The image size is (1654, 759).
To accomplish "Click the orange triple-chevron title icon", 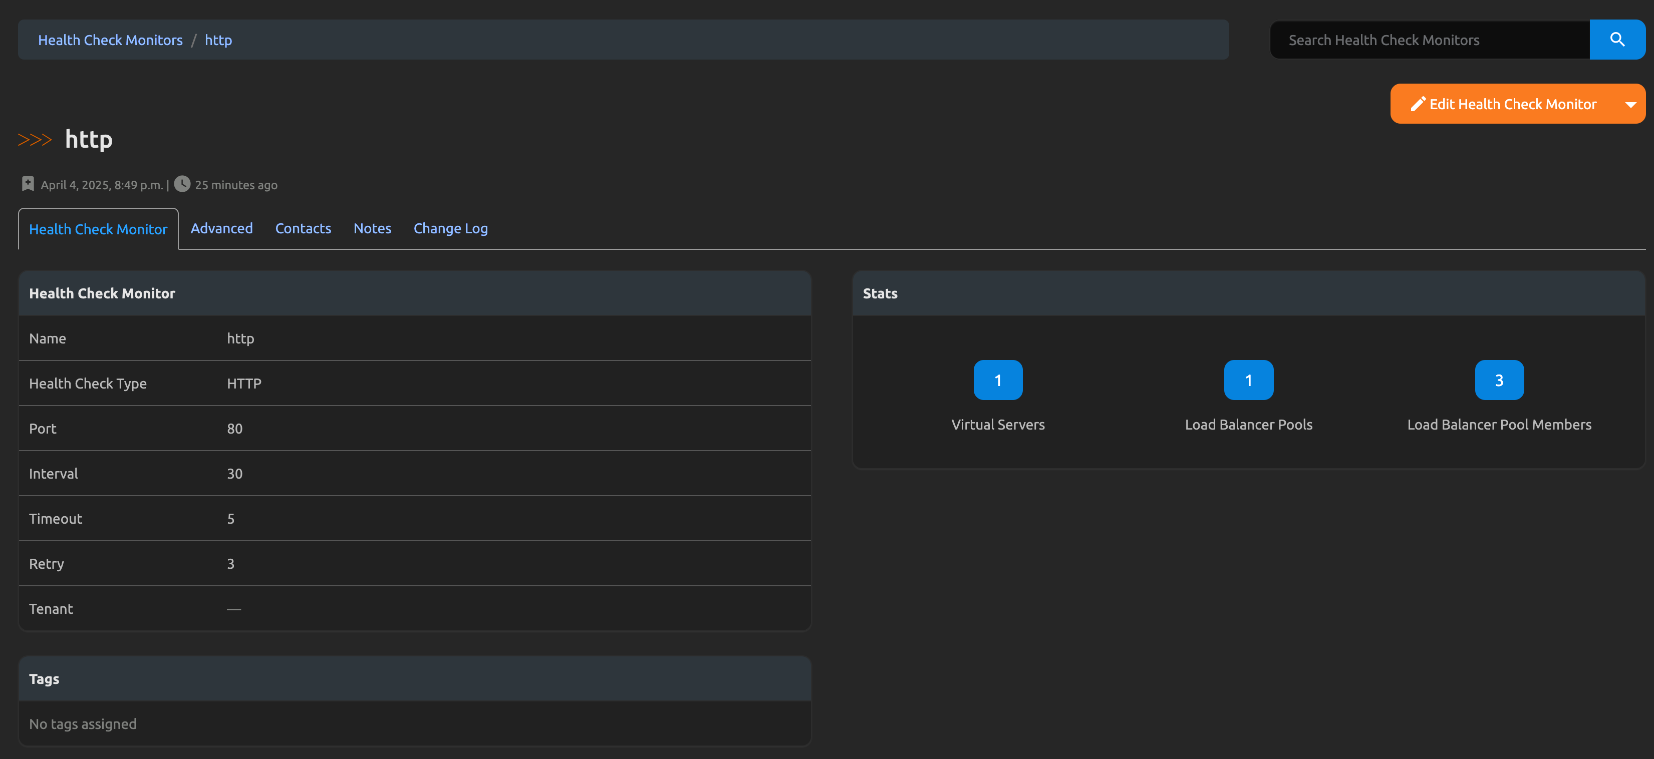I will coord(35,140).
